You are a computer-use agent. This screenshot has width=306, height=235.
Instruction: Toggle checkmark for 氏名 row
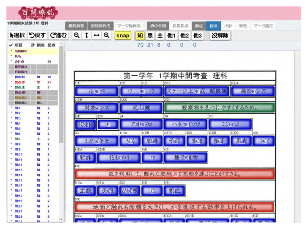[11, 56]
